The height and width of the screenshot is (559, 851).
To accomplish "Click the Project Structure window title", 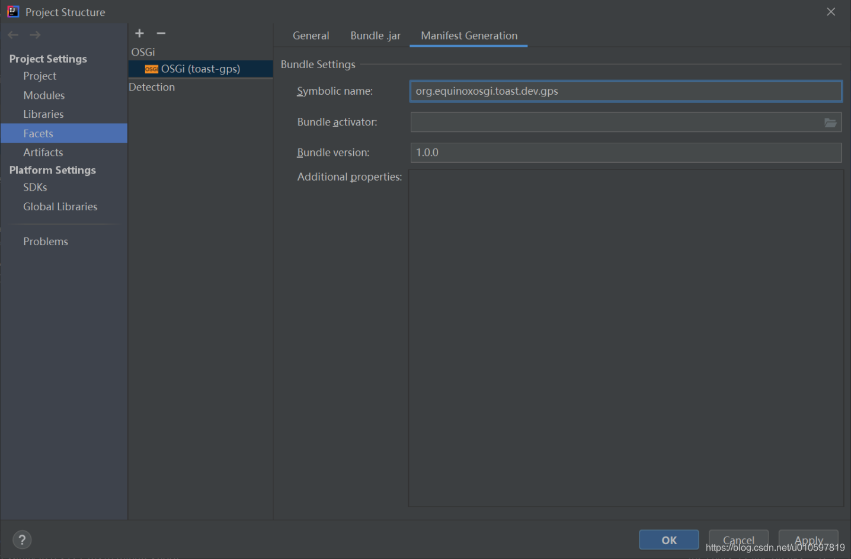I will pyautogui.click(x=65, y=12).
